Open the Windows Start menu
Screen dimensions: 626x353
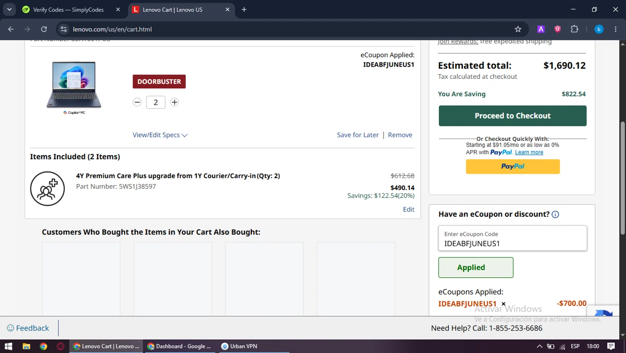pyautogui.click(x=8, y=346)
